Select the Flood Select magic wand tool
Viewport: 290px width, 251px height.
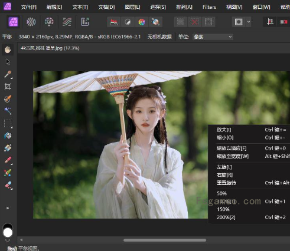(8, 111)
